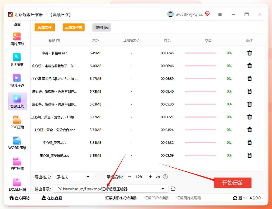Click 添加文件夹 button
This screenshot has height=209, width=272.
(74, 27)
